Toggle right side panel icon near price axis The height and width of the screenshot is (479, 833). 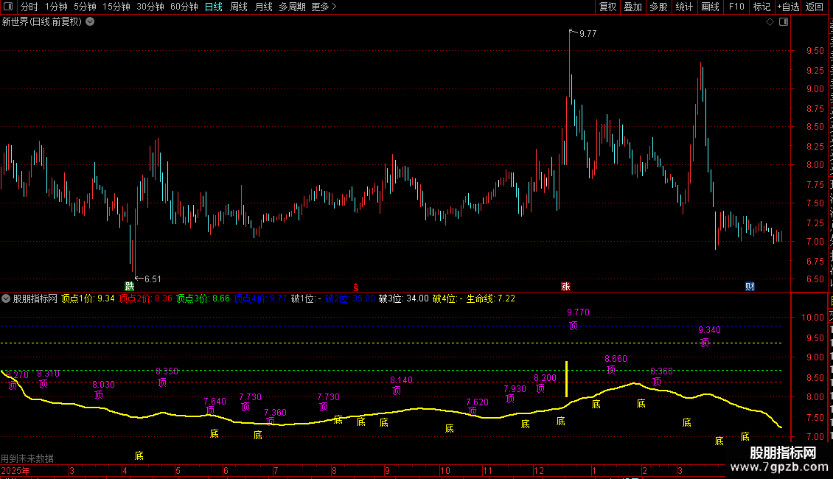tap(784, 22)
